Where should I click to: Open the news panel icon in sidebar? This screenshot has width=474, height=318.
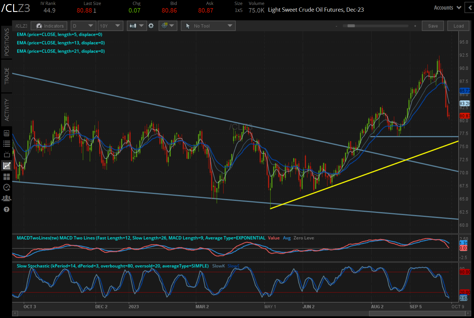(6, 133)
